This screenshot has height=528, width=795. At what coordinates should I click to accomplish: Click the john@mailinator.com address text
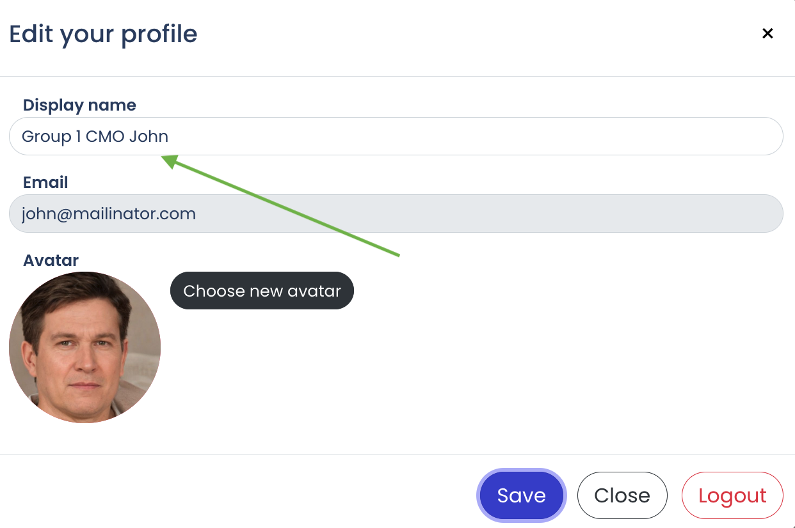point(109,214)
